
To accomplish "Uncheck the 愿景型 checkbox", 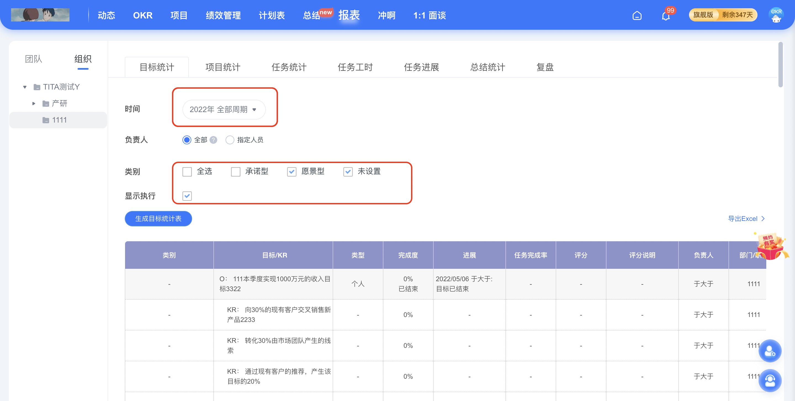I will point(292,172).
